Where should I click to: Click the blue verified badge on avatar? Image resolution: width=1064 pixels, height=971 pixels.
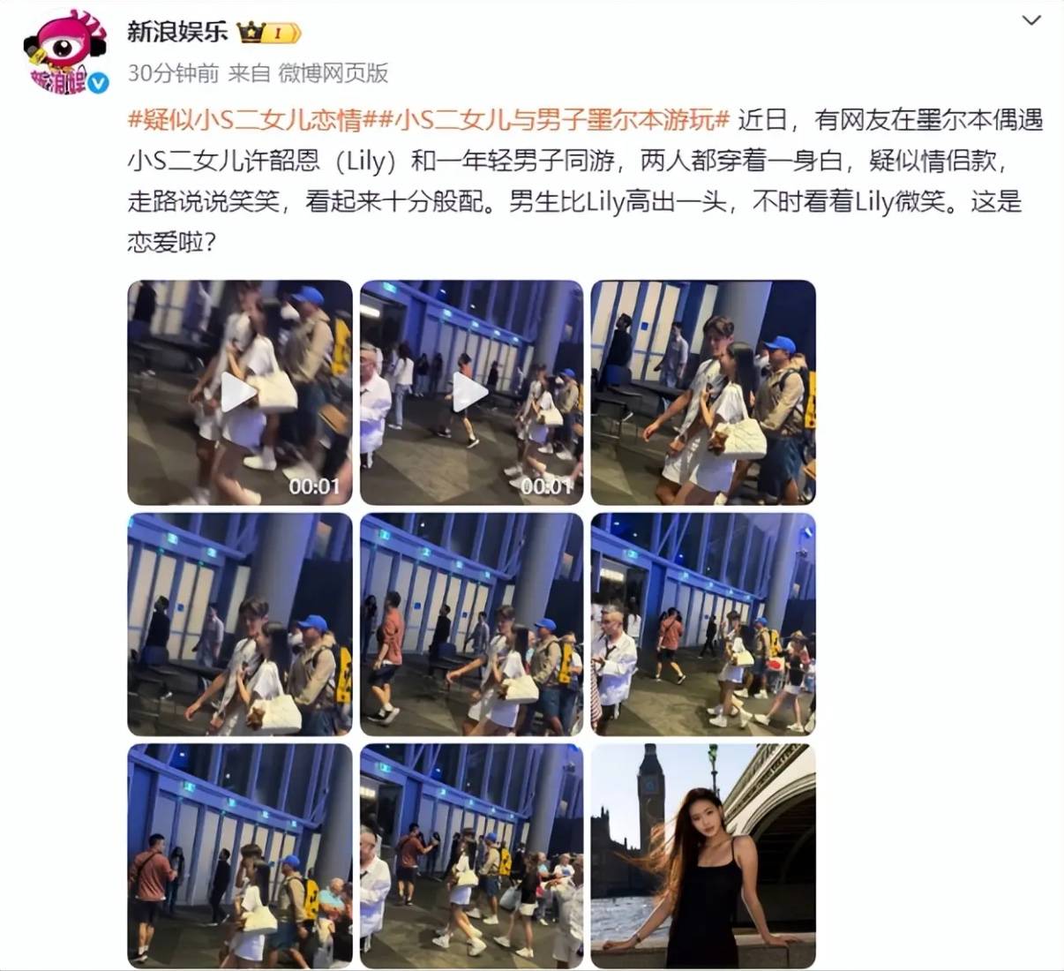coord(98,84)
